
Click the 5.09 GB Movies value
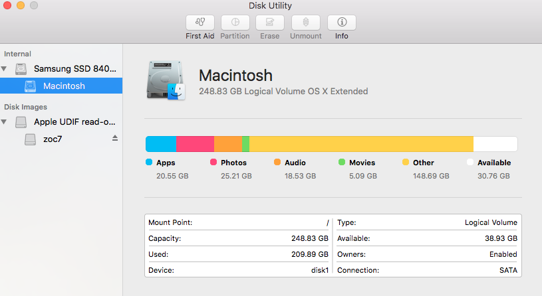coord(363,176)
